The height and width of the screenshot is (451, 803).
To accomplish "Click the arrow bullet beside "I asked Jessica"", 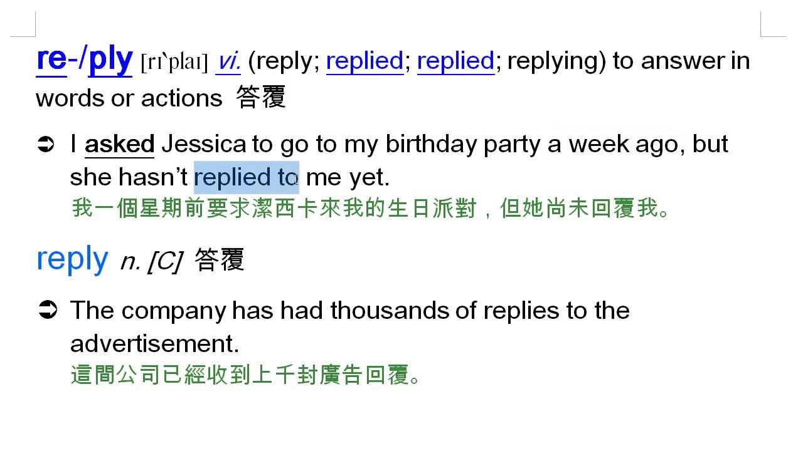I will coord(48,145).
